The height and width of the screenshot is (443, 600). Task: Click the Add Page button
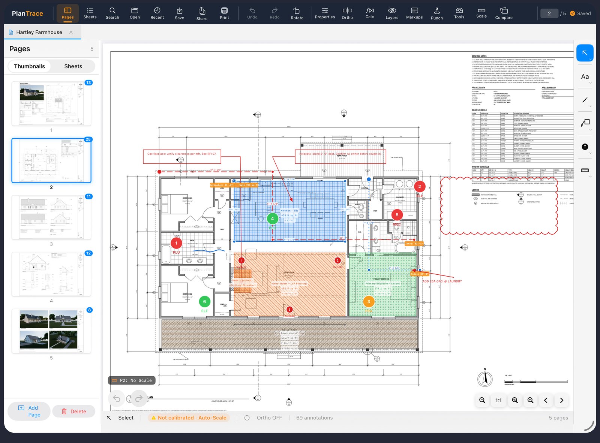tap(29, 411)
